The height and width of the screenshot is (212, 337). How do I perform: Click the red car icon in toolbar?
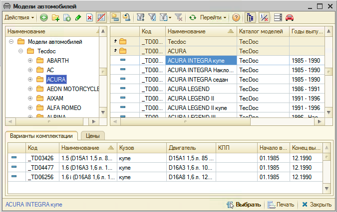(x=290, y=17)
